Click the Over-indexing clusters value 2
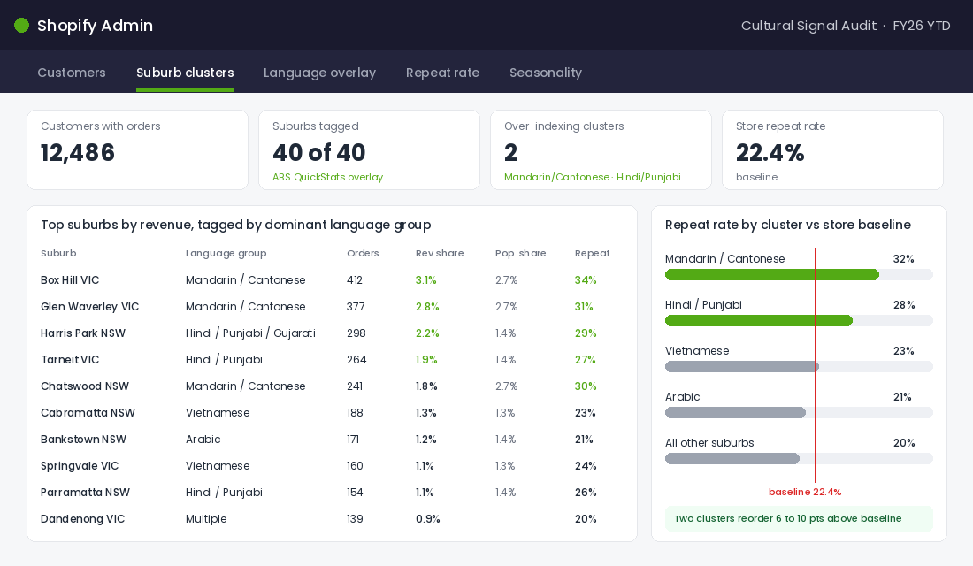Image resolution: width=973 pixels, height=566 pixels. (510, 153)
